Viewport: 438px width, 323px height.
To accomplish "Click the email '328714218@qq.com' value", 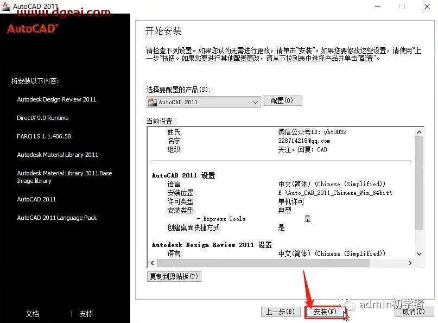I will click(304, 141).
